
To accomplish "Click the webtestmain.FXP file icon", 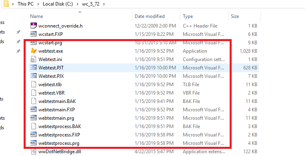I will [x=33, y=110].
